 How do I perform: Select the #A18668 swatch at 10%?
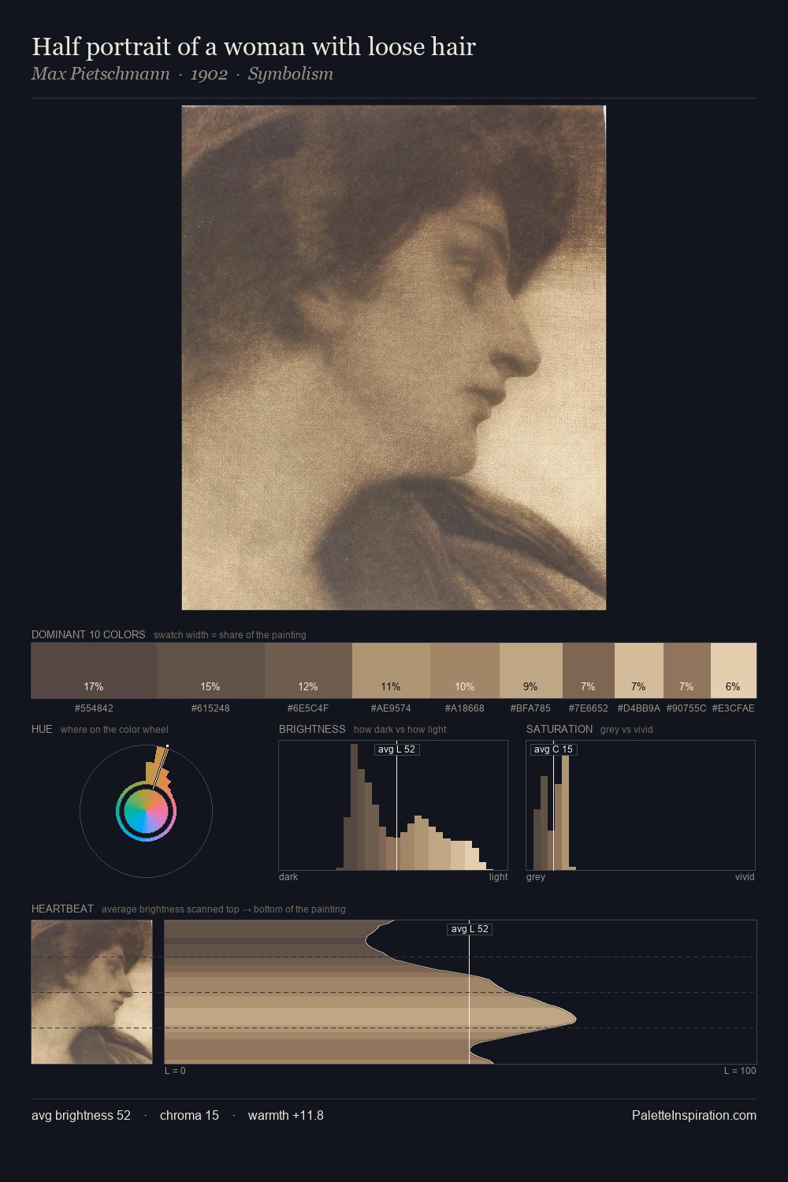pos(465,671)
